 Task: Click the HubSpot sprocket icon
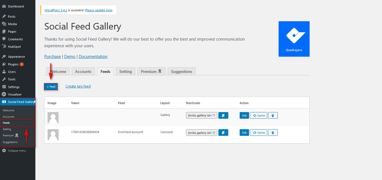4,47
